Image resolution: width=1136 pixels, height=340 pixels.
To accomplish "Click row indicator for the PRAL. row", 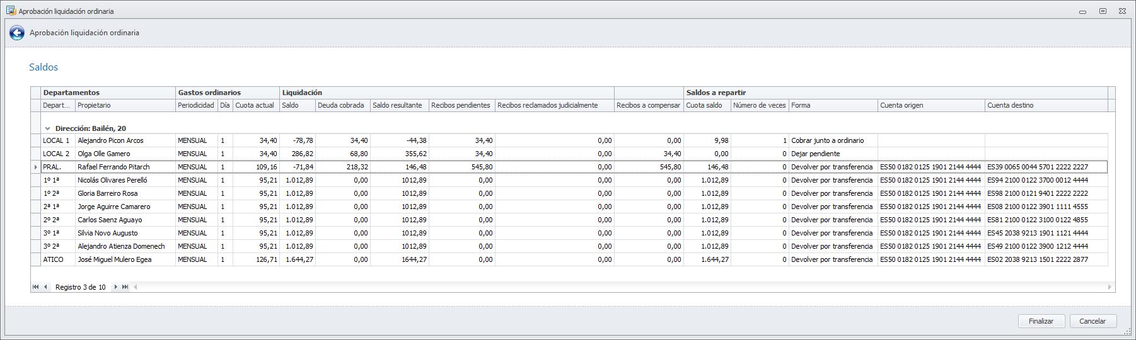I will click(x=36, y=167).
